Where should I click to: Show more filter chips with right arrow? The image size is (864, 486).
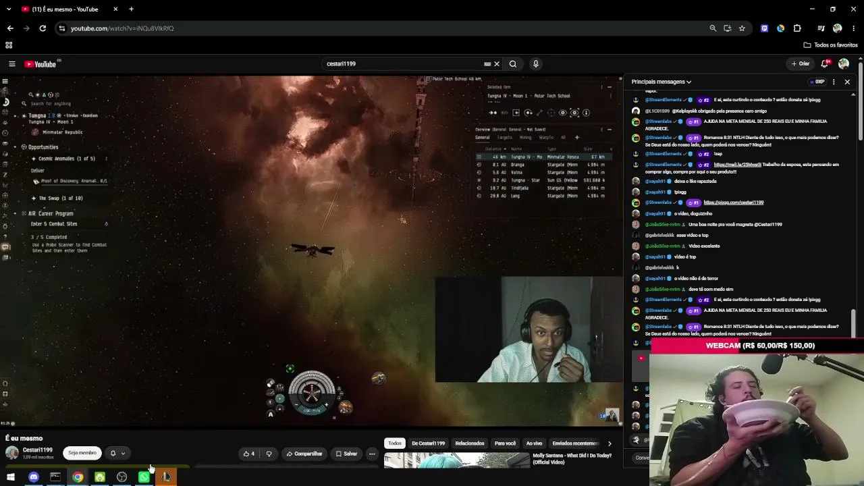point(610,443)
